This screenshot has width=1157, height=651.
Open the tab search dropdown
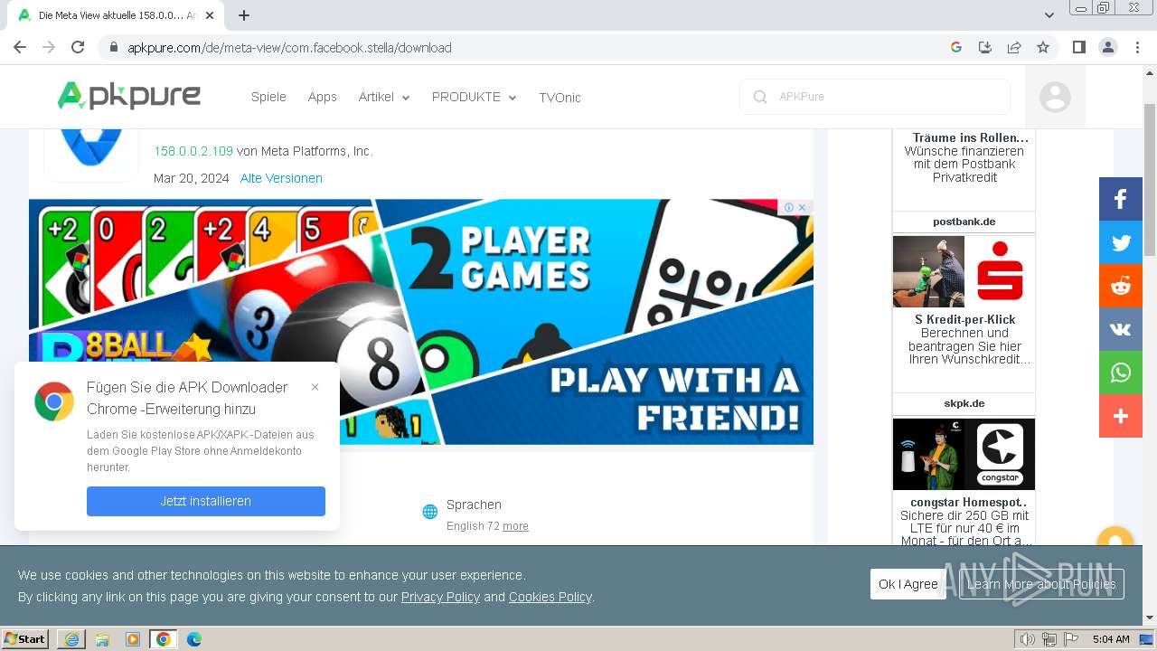(x=1049, y=15)
